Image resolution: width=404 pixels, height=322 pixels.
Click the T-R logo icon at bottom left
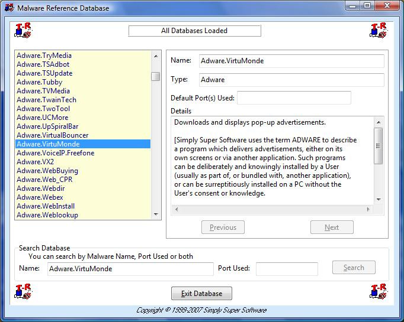23,291
